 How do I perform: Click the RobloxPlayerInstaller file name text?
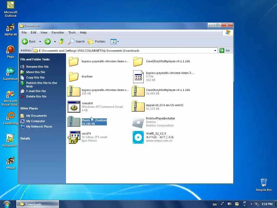point(160,119)
